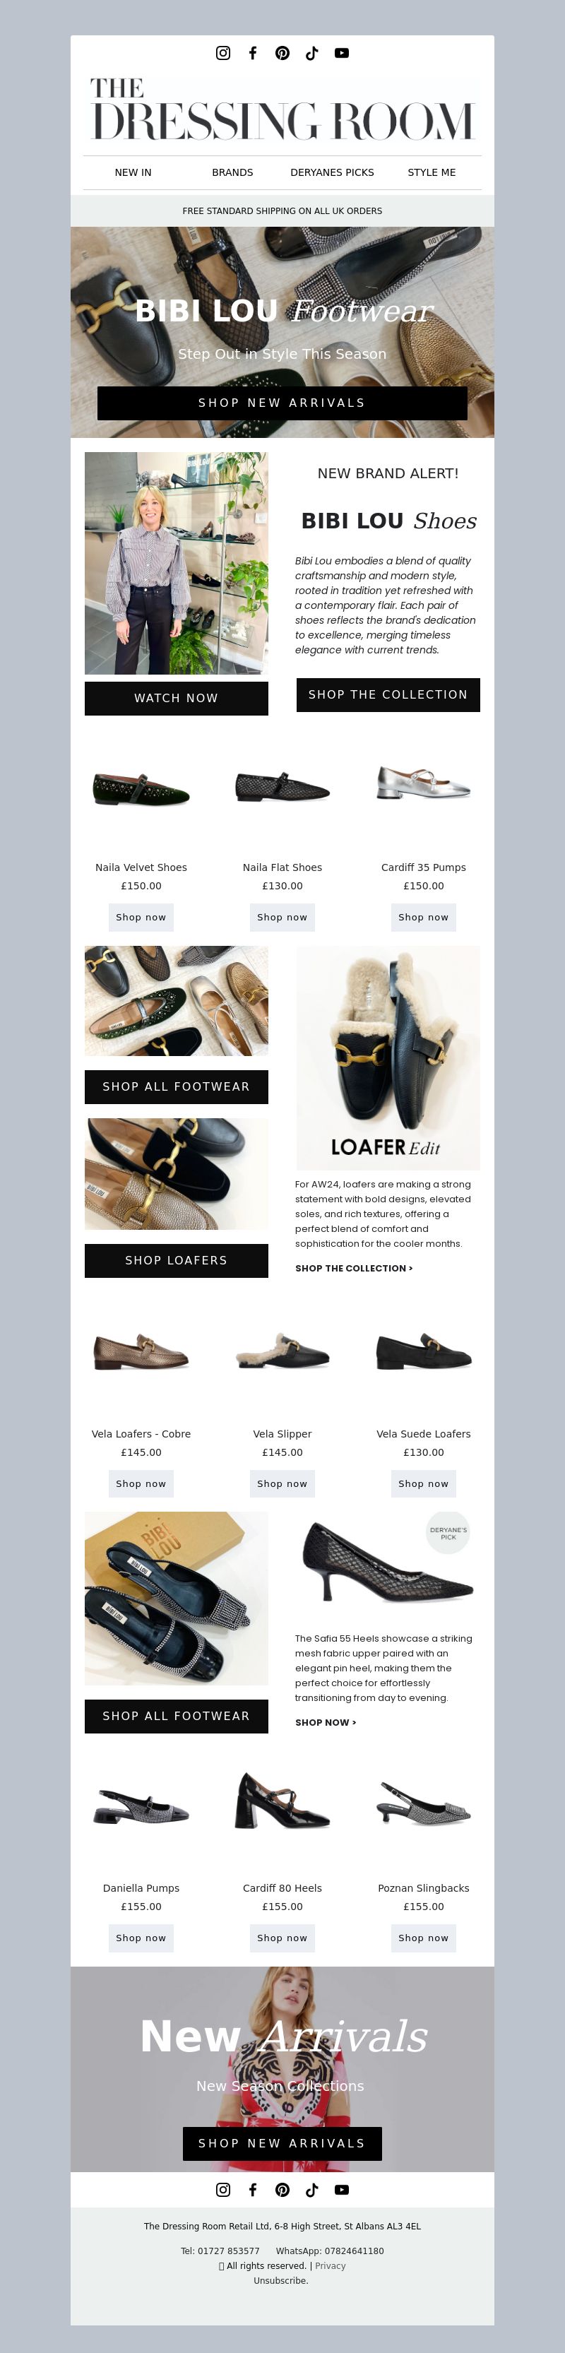Open the Pinterest icon in the footer

pyautogui.click(x=282, y=2190)
